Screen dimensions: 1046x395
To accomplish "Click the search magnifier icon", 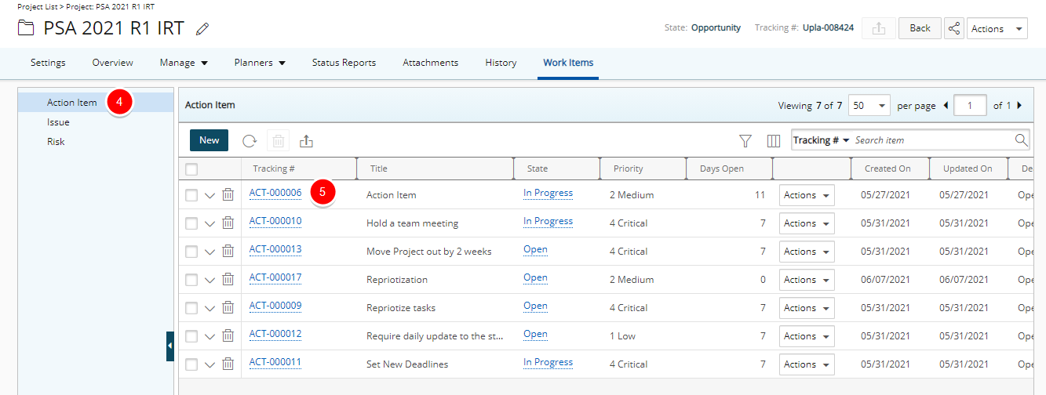I will pyautogui.click(x=1021, y=140).
